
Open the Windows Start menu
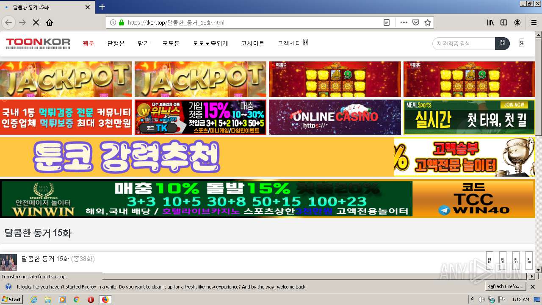pyautogui.click(x=11, y=299)
